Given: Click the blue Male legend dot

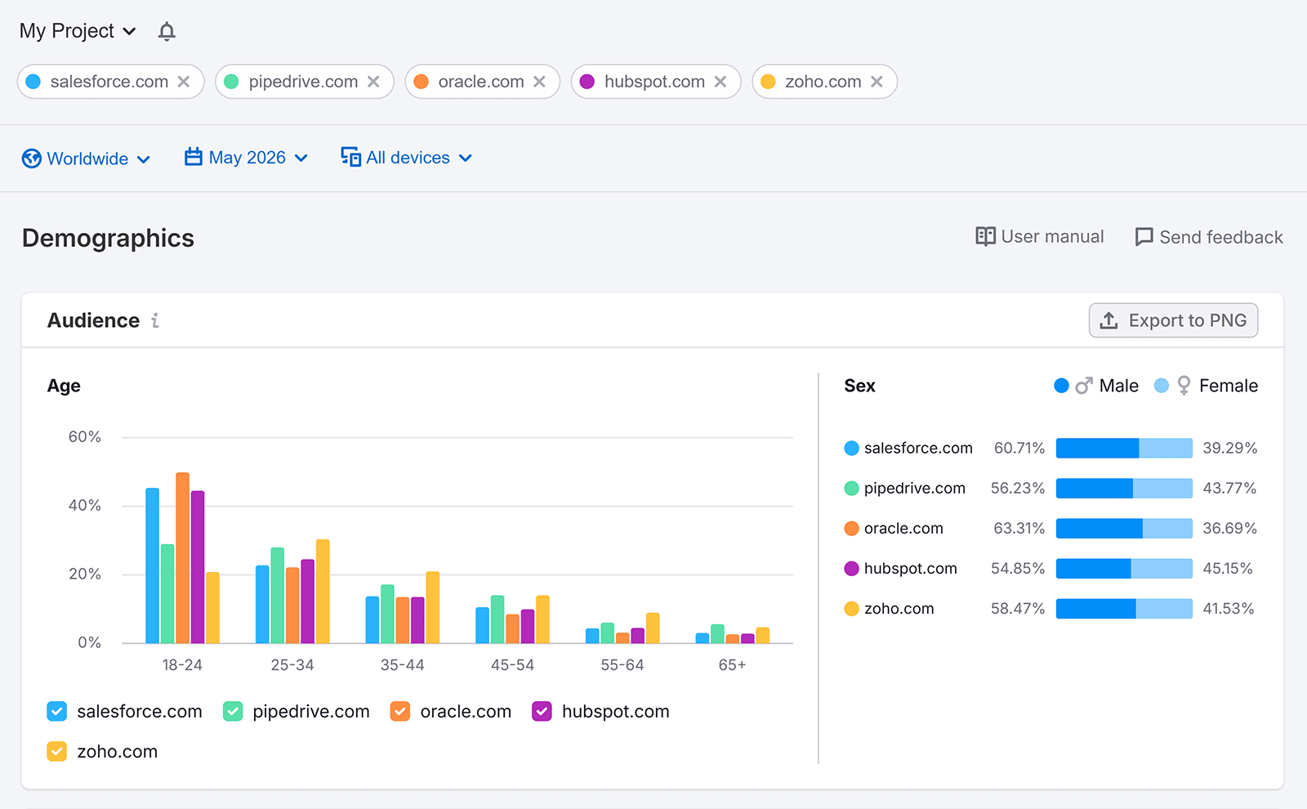Looking at the screenshot, I should 1062,386.
